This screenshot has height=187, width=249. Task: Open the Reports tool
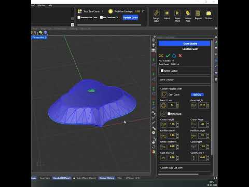point(198,15)
